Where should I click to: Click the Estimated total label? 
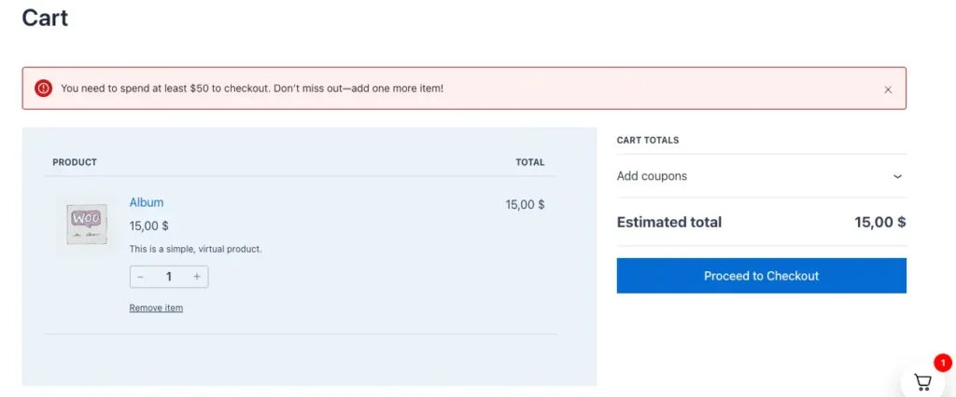669,223
